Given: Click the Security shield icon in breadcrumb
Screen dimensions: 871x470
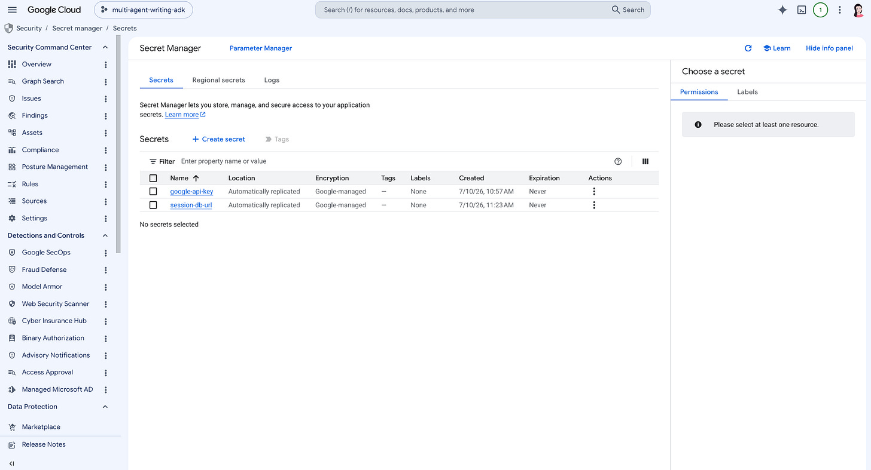Looking at the screenshot, I should (8, 28).
